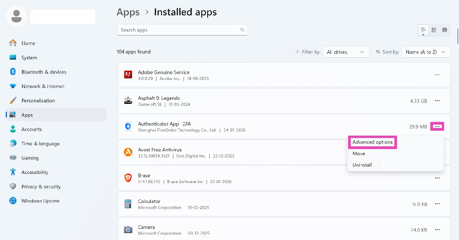The image size is (459, 240).
Task: Open Privacy & security settings
Action: (x=41, y=186)
